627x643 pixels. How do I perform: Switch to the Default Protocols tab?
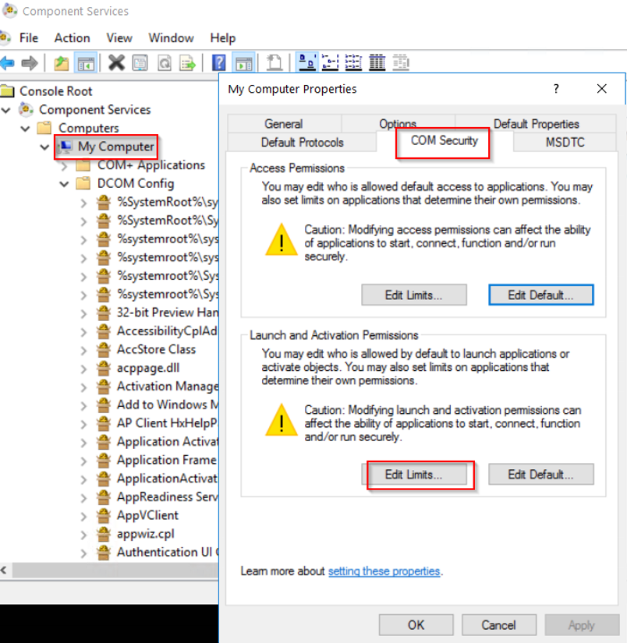tap(302, 143)
